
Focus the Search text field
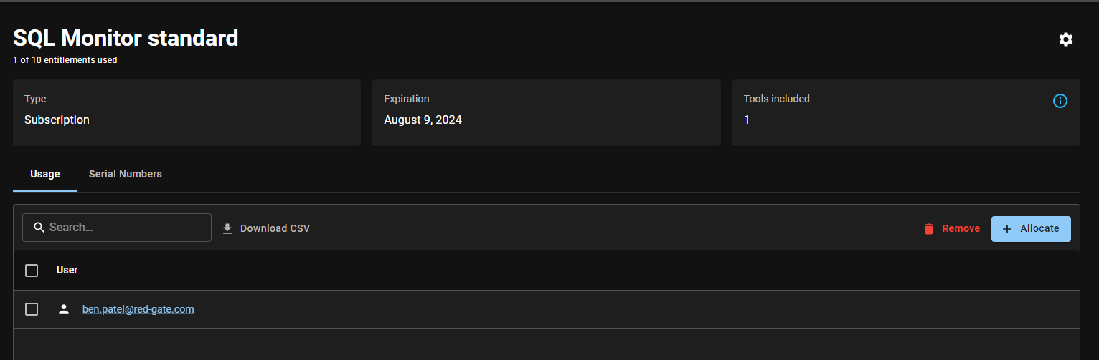coord(117,228)
